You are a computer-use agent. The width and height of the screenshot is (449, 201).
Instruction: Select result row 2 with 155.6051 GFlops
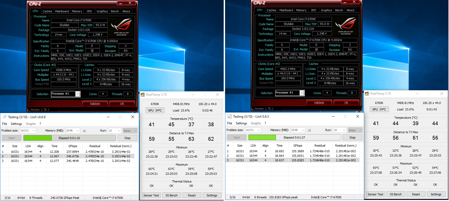(x=292, y=156)
